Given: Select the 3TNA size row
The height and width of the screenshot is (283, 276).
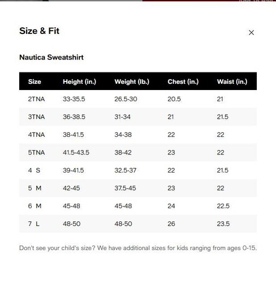Looking at the screenshot, I should coord(138,117).
